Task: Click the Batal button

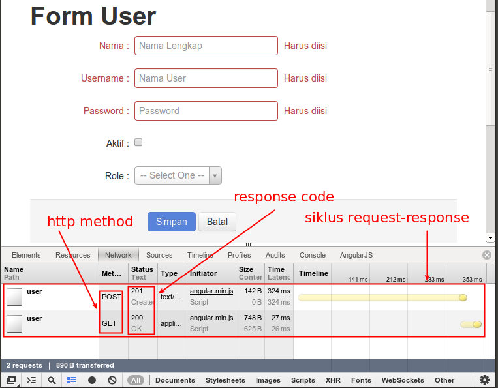Action: click(x=217, y=222)
